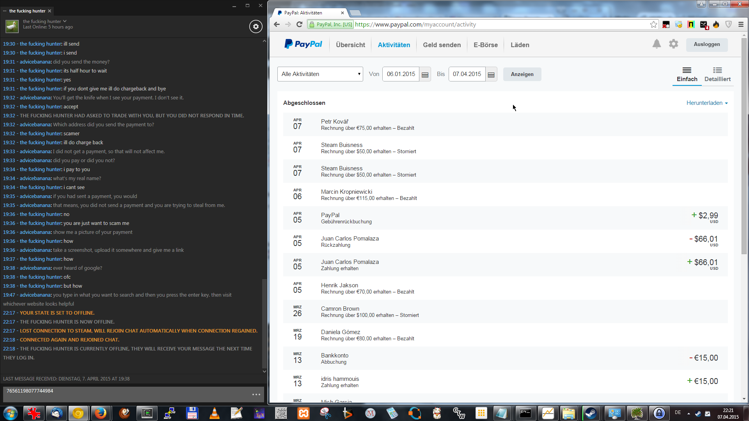Viewport: 749px width, 421px height.
Task: Open the Übersicht navigation tab
Action: (x=350, y=45)
